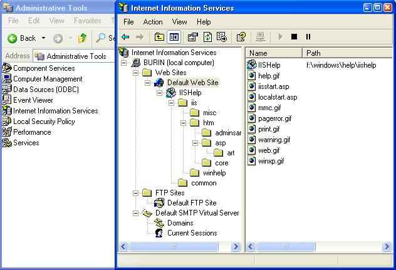The height and width of the screenshot is (270, 396).
Task: Click Up folder icon in Administrative Tools
Action: coord(82,38)
